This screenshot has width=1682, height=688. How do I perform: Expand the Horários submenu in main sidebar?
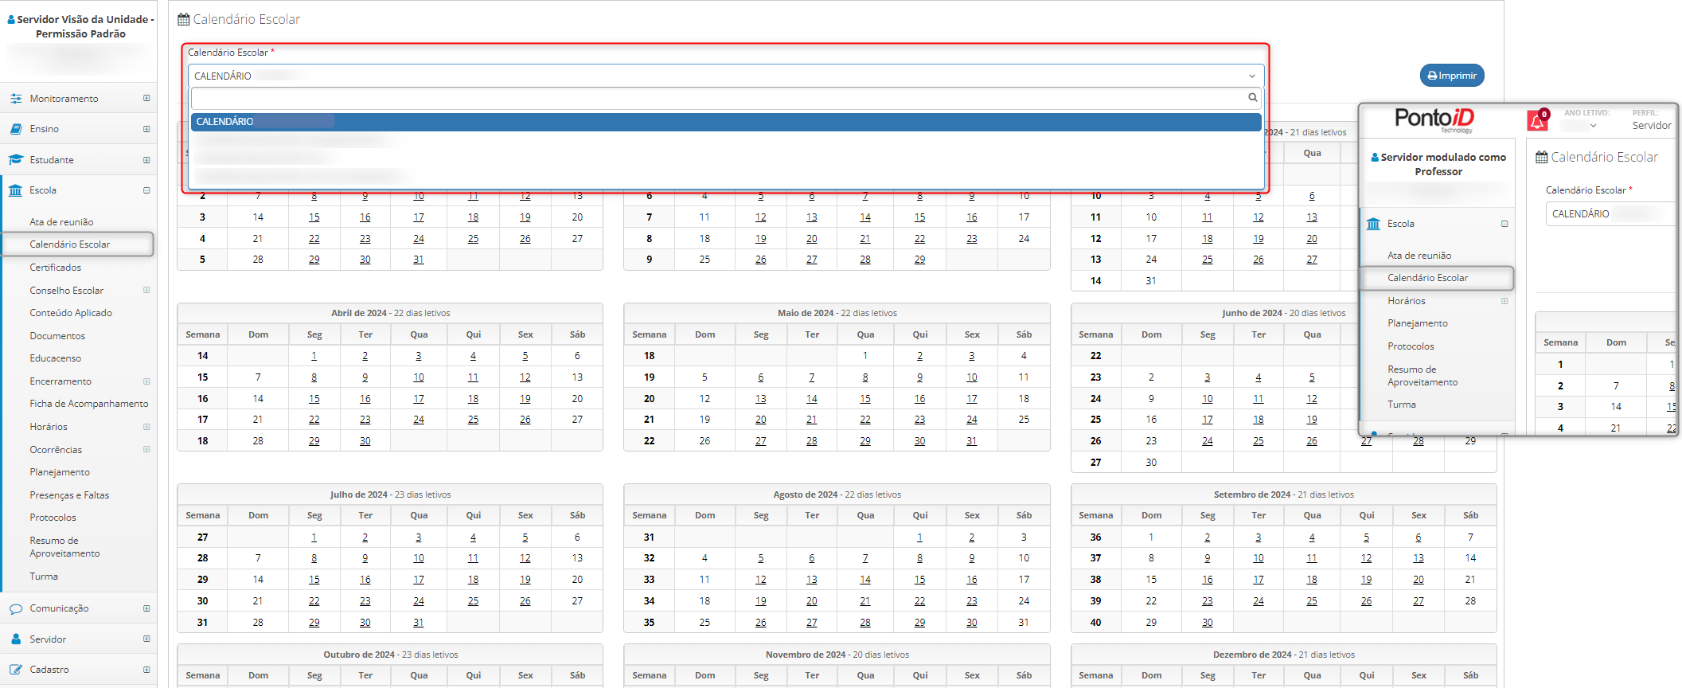(146, 427)
